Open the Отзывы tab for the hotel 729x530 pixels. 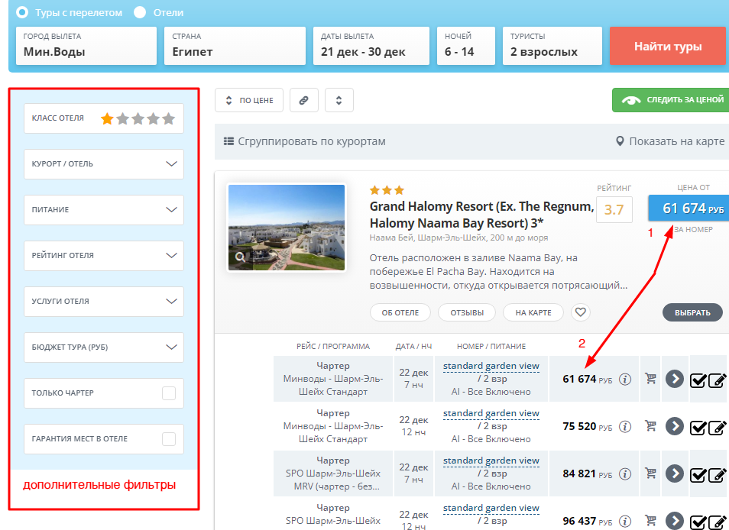point(467,312)
